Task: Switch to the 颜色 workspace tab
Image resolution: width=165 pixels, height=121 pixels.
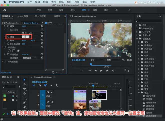Action: pos(72,10)
